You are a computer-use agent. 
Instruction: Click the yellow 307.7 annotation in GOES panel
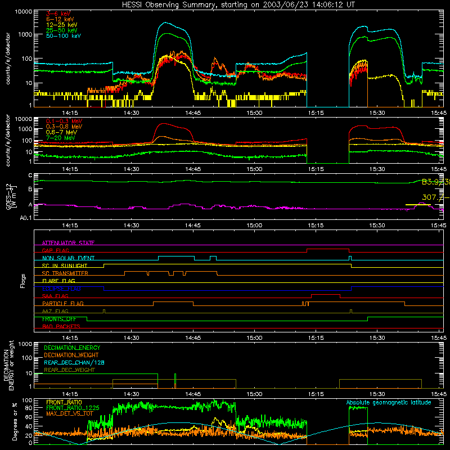click(435, 197)
